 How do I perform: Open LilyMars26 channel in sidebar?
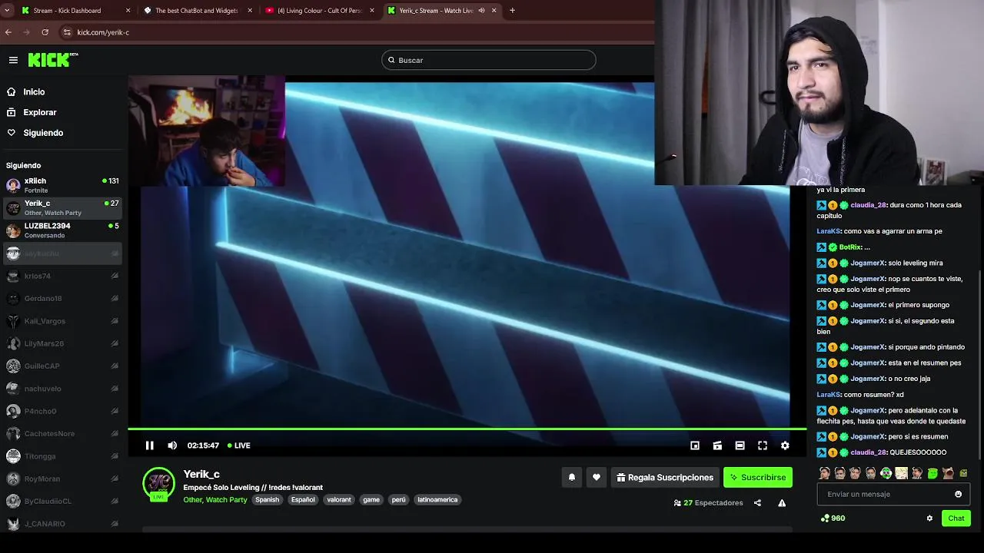tap(63, 343)
